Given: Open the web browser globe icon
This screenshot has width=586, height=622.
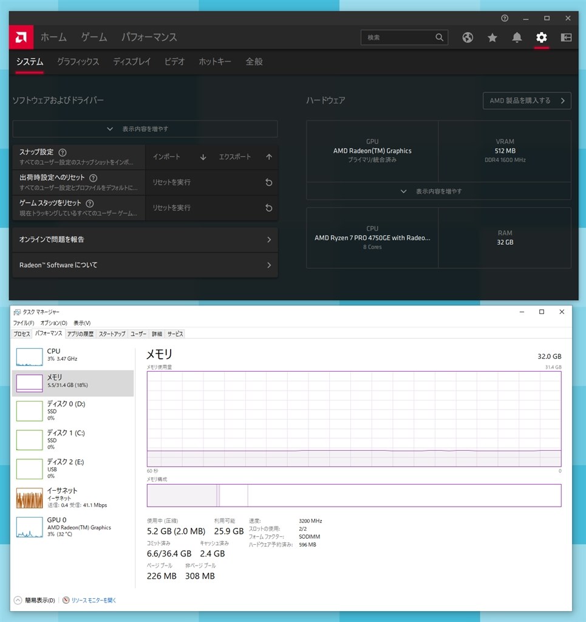Looking at the screenshot, I should pyautogui.click(x=468, y=37).
